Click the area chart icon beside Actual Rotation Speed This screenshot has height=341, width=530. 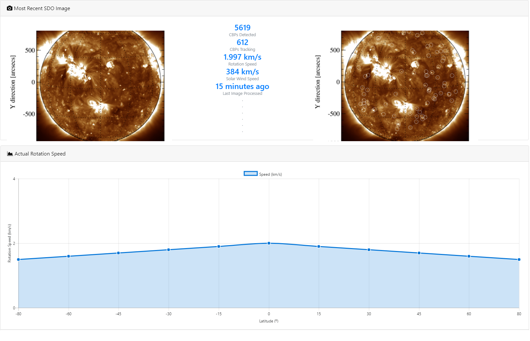(10, 154)
